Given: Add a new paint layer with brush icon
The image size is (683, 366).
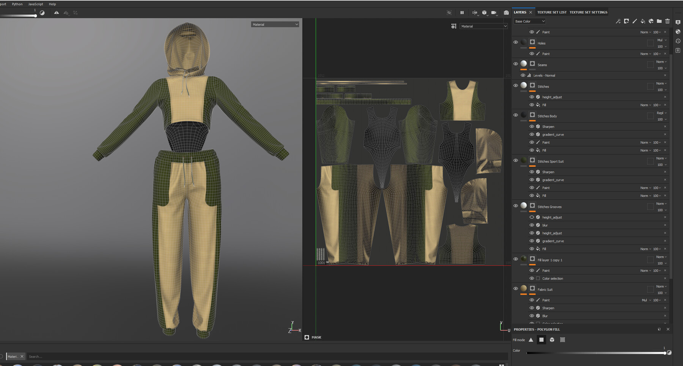Looking at the screenshot, I should (x=634, y=21).
